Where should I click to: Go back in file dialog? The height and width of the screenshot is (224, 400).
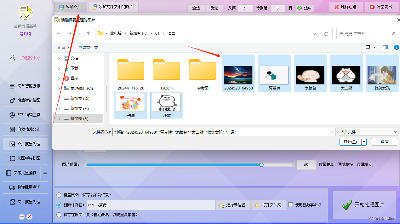point(59,33)
